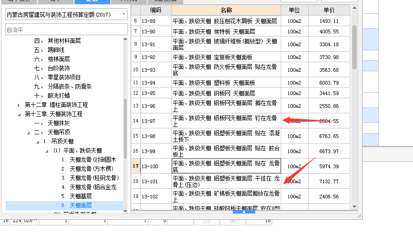Click the 单位 column header
413x250 pixels.
pyautogui.click(x=295, y=10)
